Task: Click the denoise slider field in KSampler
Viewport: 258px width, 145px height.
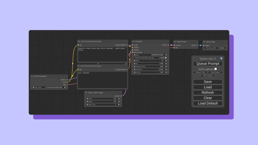Action: tap(150, 72)
